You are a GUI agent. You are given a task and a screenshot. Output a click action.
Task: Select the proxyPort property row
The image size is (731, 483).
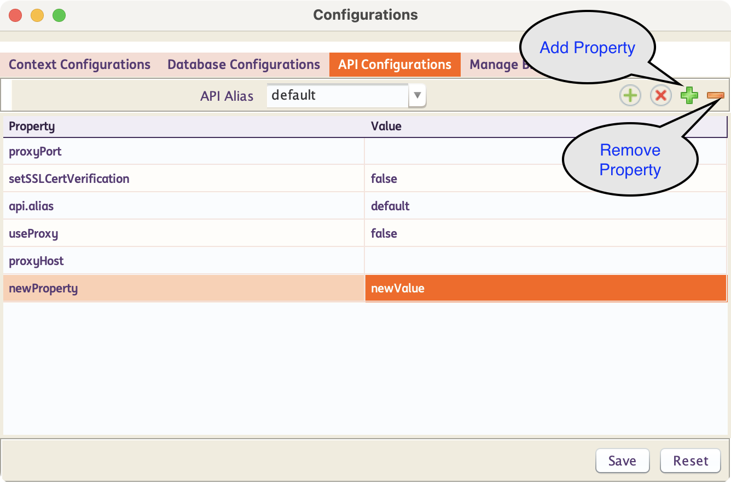(183, 152)
